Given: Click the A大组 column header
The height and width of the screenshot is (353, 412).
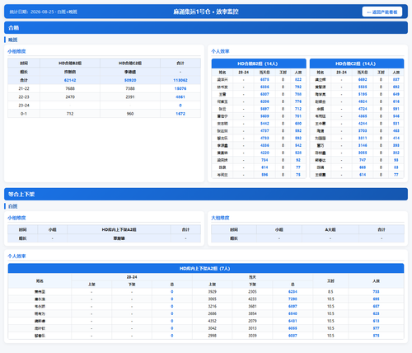Looking at the screenshot, I should (330, 230).
